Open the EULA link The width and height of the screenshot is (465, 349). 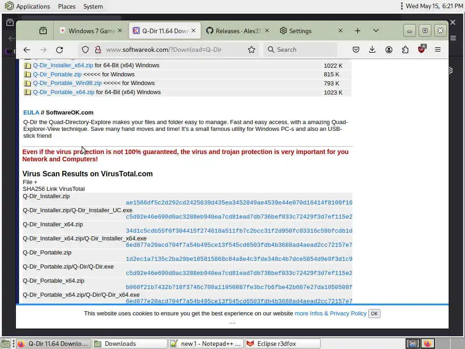coord(31,113)
